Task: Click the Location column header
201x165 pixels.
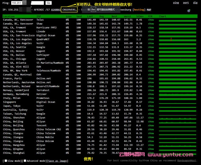Action: tap(9, 16)
